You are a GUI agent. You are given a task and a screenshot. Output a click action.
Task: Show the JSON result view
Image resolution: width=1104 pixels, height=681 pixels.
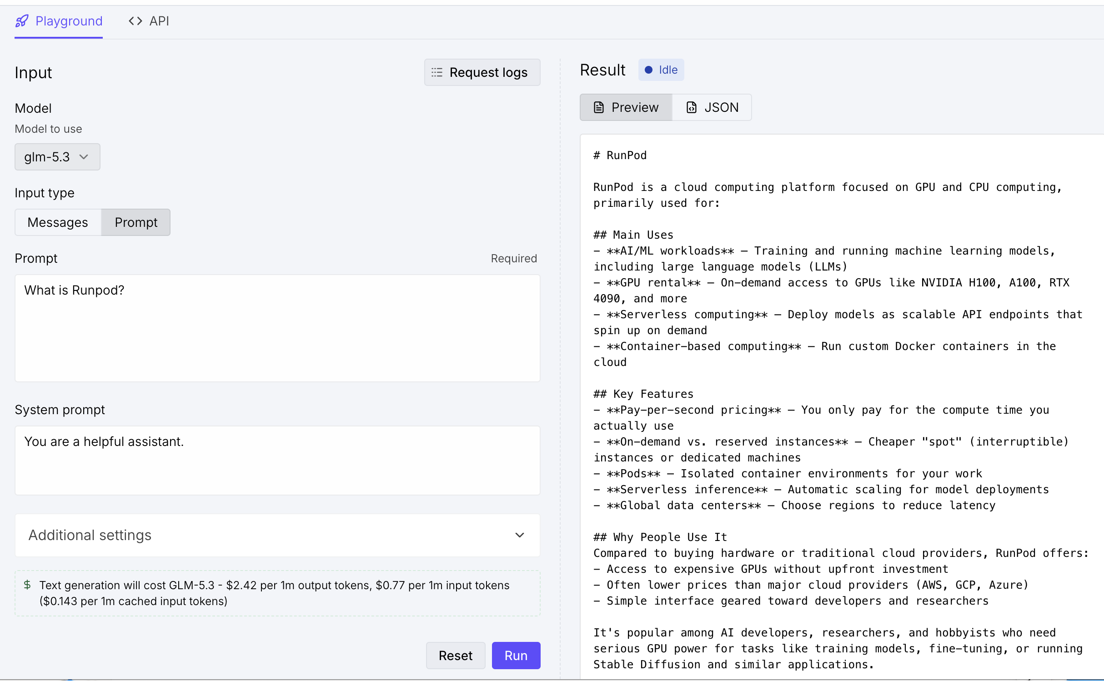[712, 107]
